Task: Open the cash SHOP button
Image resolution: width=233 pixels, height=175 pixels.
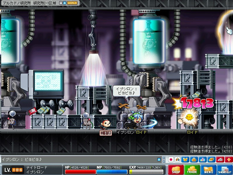Action: coord(176,170)
